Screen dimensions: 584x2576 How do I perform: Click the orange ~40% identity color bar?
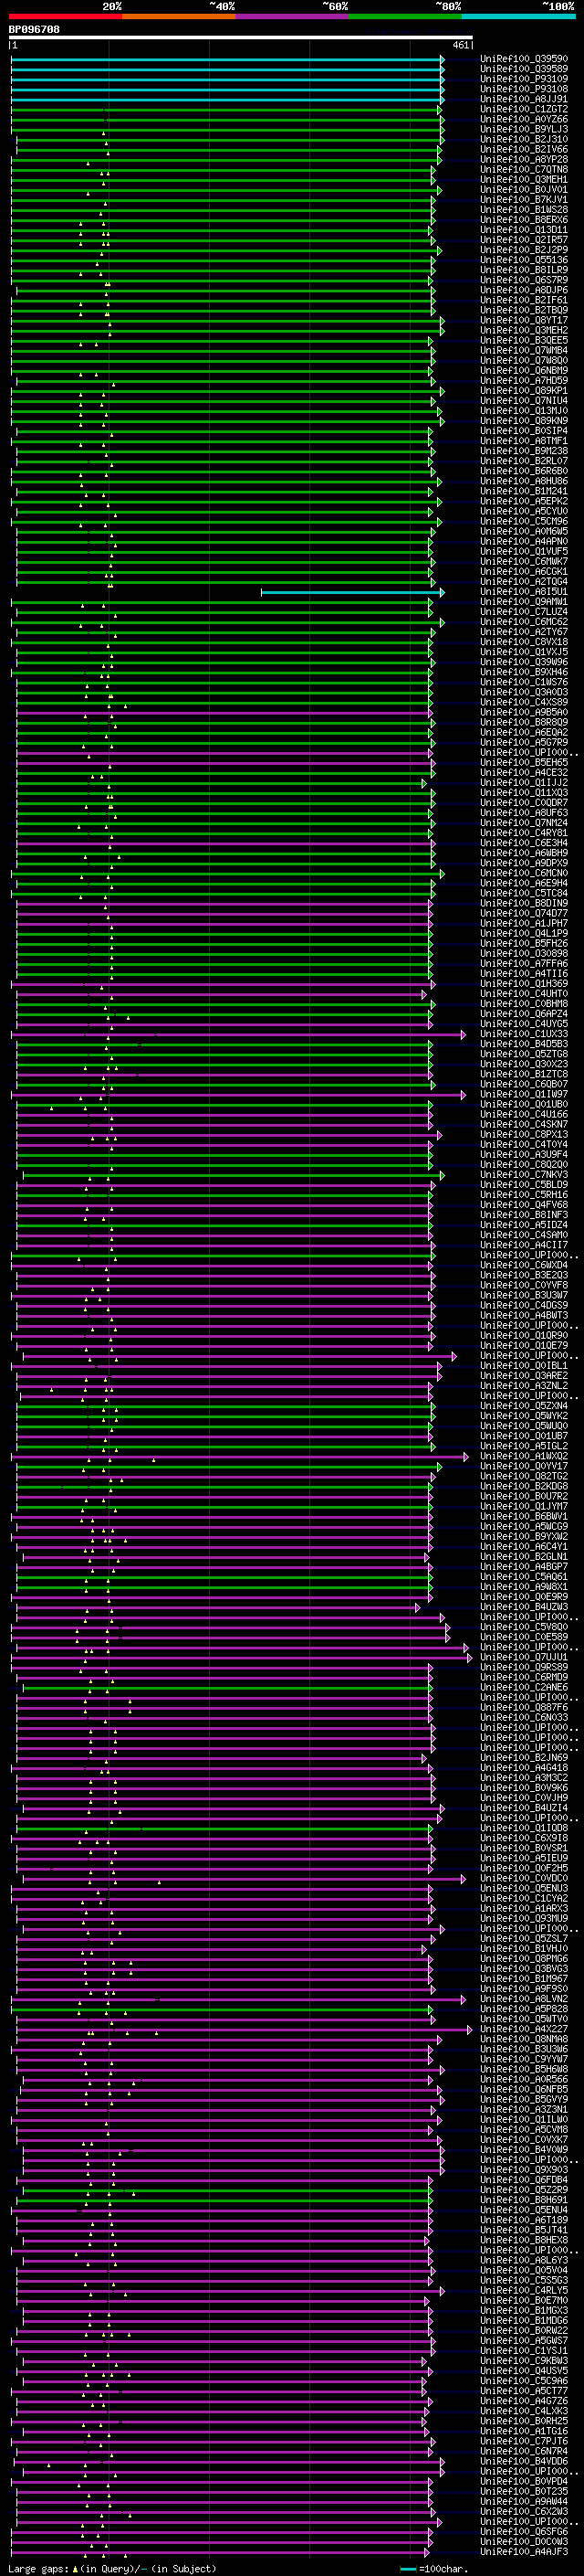pyautogui.click(x=179, y=16)
